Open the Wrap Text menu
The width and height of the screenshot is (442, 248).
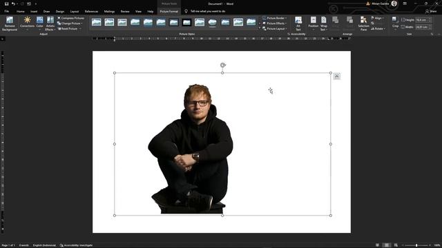pyautogui.click(x=324, y=23)
